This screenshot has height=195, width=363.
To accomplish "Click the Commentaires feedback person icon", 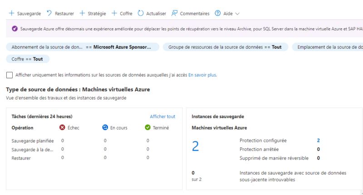I will click(x=174, y=13).
